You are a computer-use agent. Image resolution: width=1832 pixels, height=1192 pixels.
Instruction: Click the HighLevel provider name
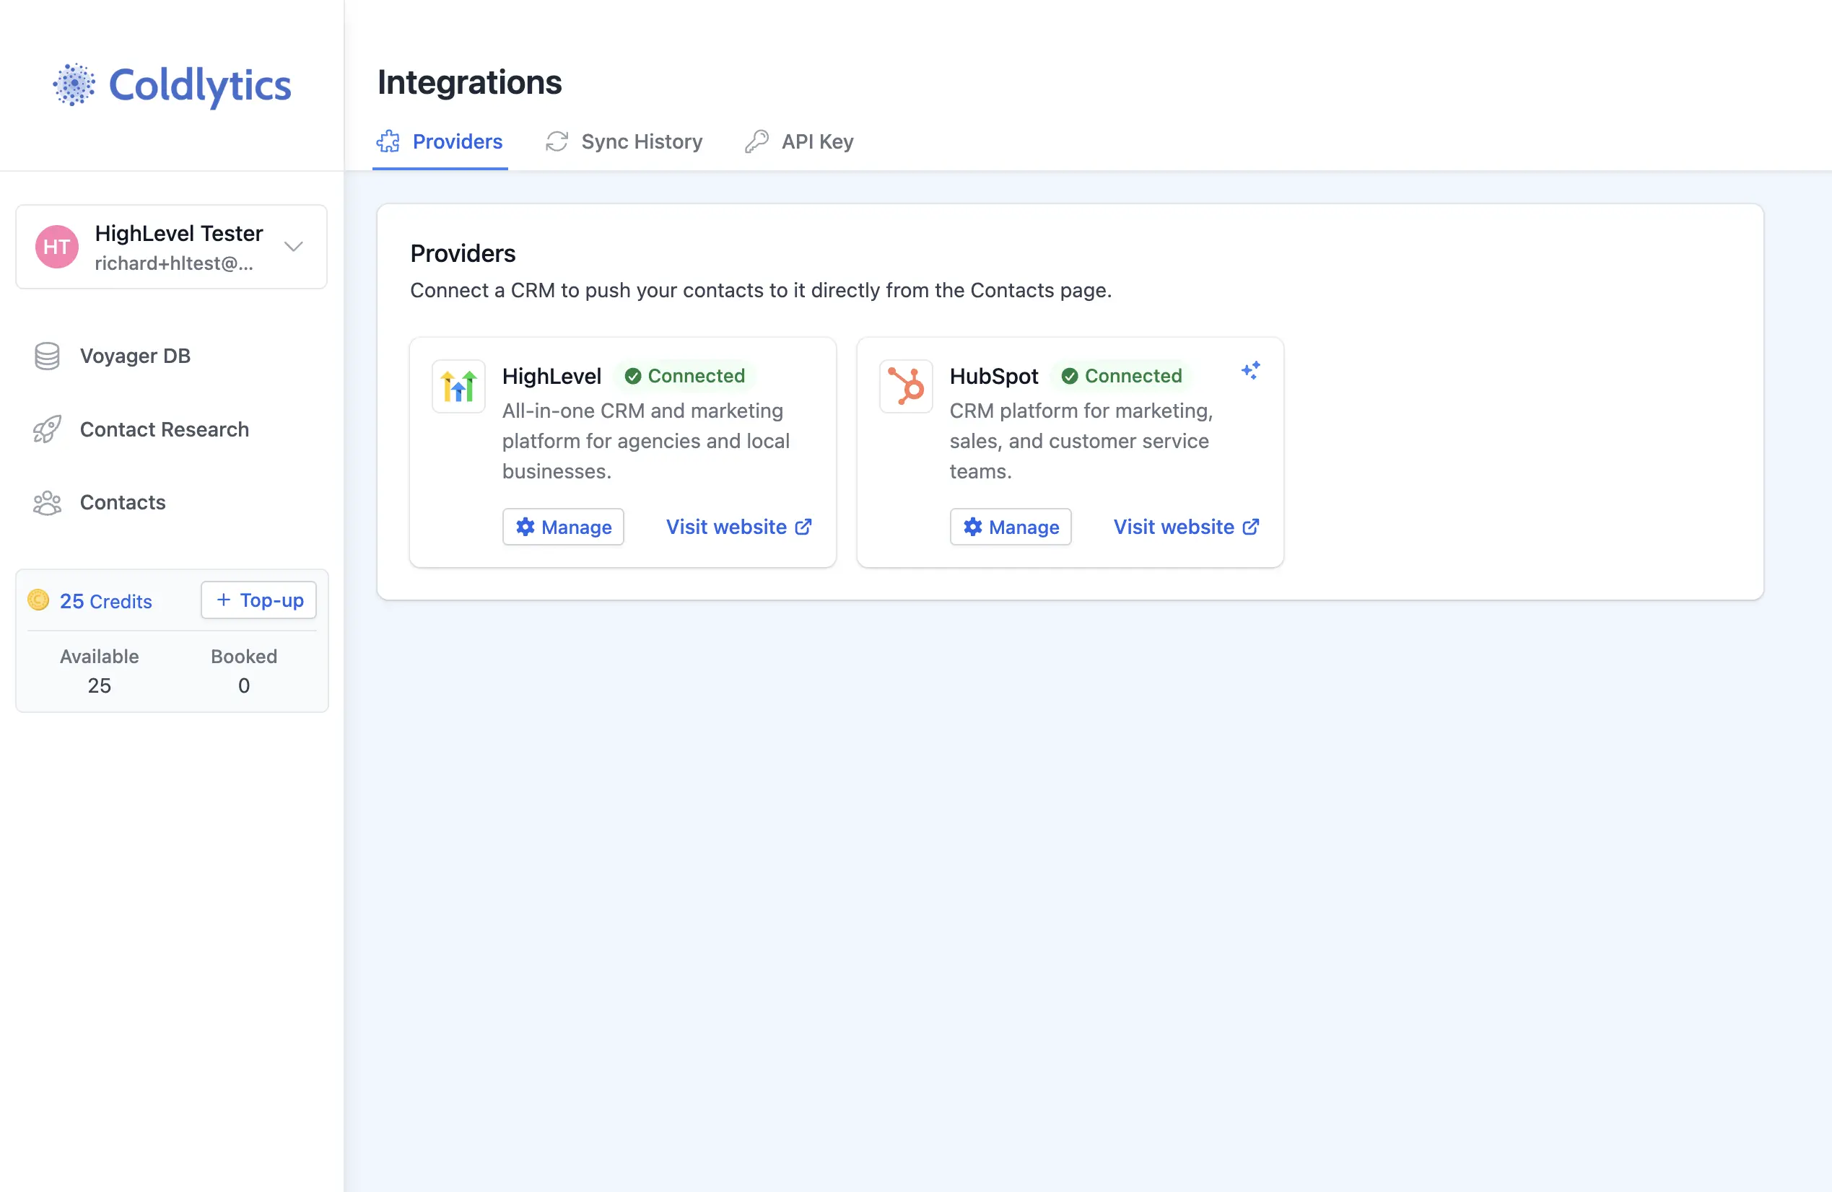click(x=552, y=375)
